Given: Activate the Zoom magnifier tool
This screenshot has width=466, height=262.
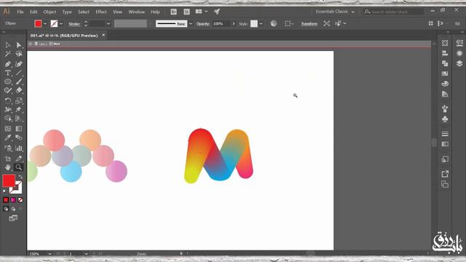Looking at the screenshot, I should [19, 167].
